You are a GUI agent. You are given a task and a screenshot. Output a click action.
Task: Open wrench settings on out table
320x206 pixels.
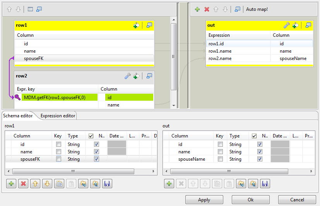click(x=287, y=25)
